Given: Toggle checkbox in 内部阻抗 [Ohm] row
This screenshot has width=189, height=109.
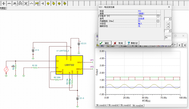Looking at the screenshot, I should [x=158, y=21].
